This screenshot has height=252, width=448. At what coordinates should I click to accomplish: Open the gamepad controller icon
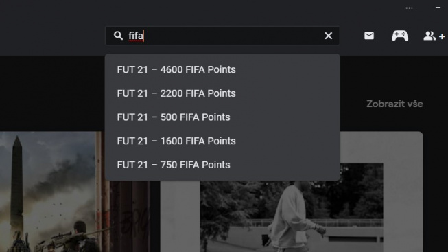(400, 36)
